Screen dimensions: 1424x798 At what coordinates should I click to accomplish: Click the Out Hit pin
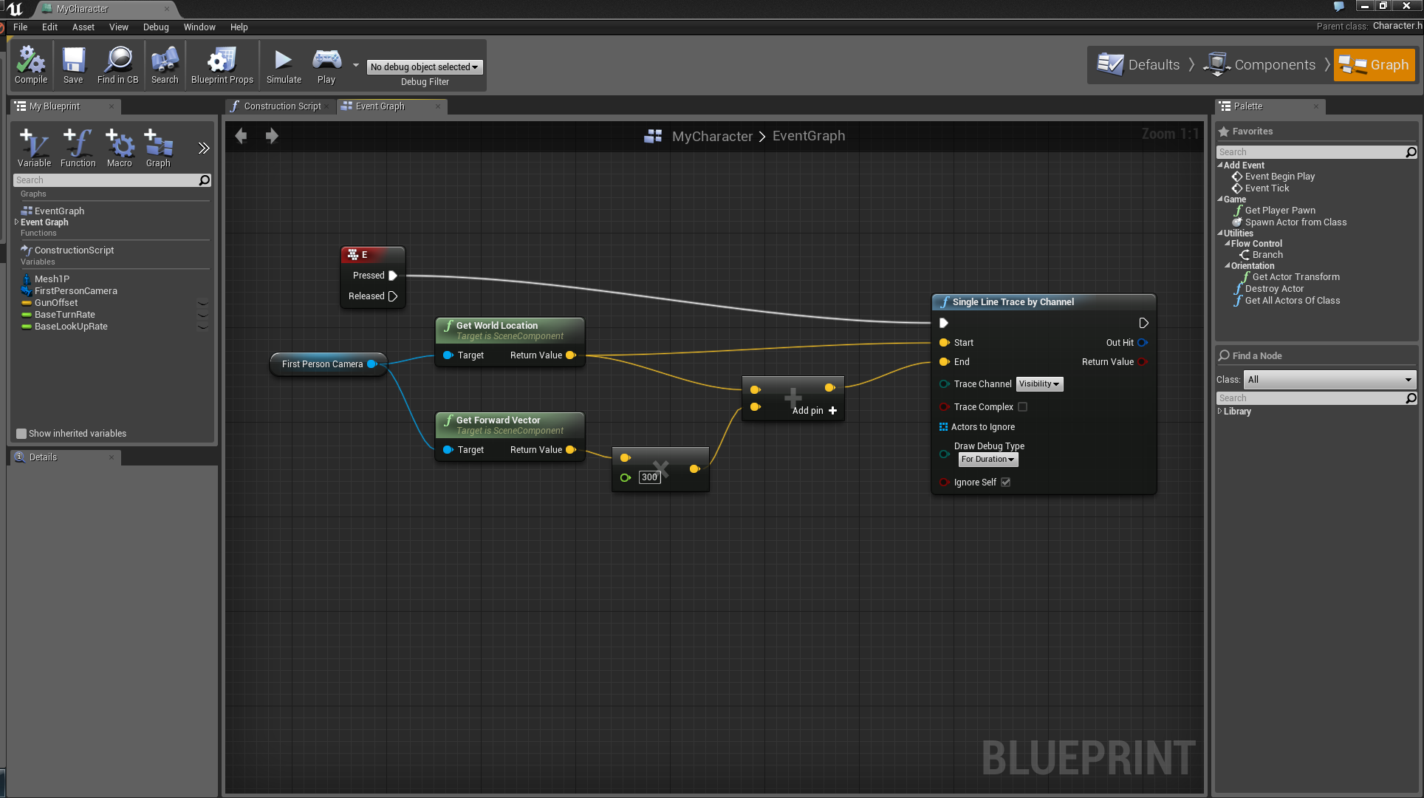coord(1142,343)
